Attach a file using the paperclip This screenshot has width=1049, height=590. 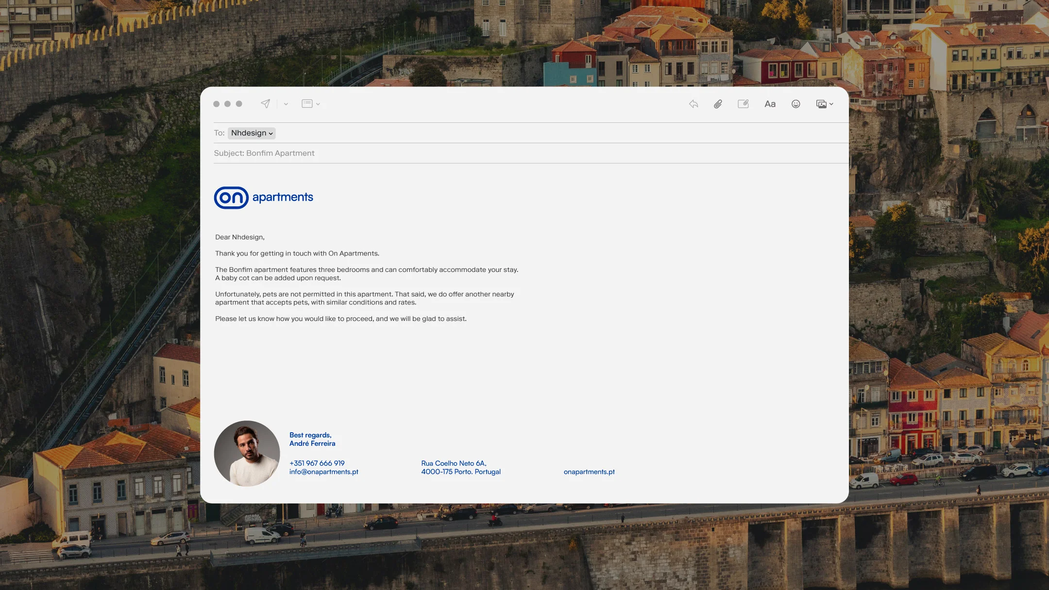pos(718,103)
